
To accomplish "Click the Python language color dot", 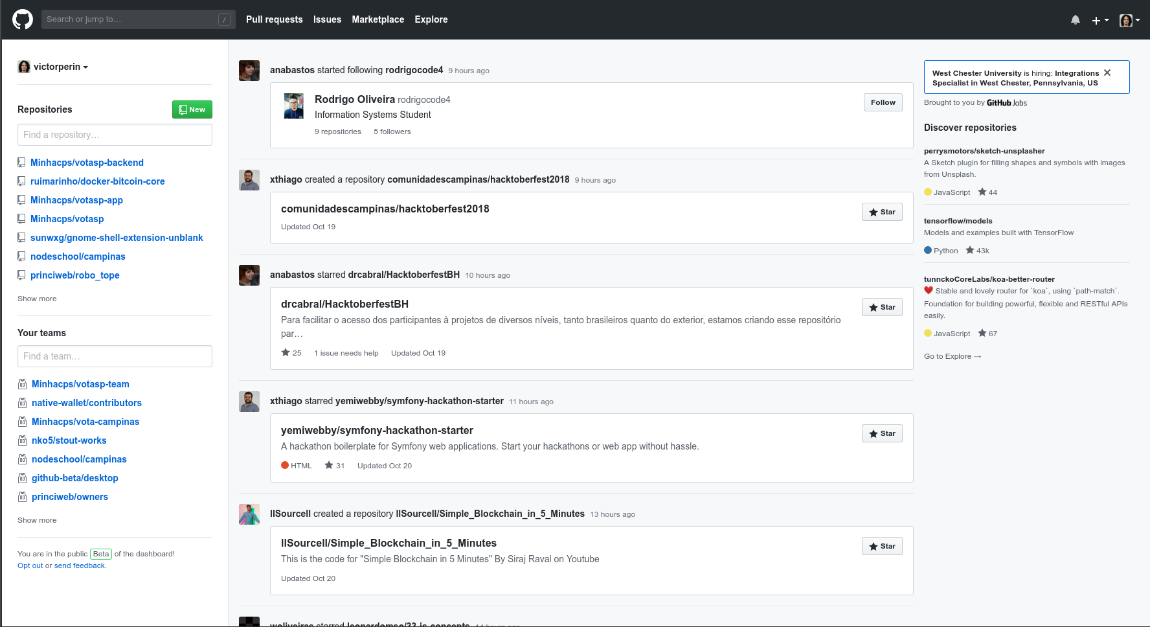I will [928, 250].
